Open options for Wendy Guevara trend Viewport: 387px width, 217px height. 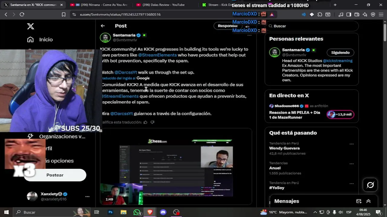tap(352, 144)
